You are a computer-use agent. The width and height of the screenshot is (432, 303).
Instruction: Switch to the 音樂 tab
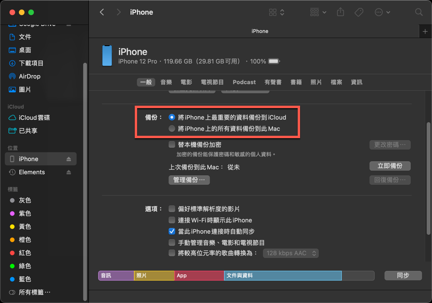166,82
